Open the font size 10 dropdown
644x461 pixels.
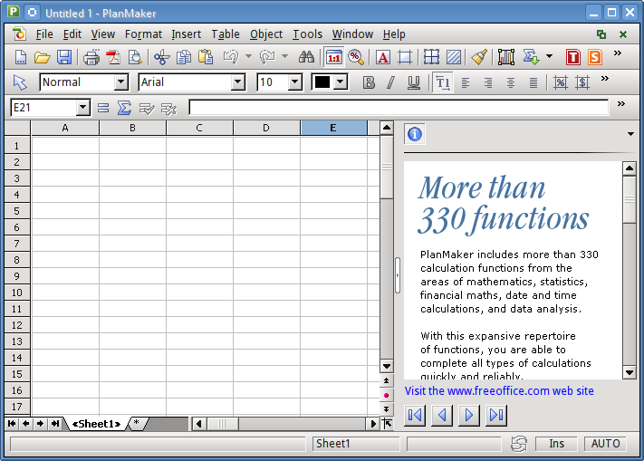295,82
